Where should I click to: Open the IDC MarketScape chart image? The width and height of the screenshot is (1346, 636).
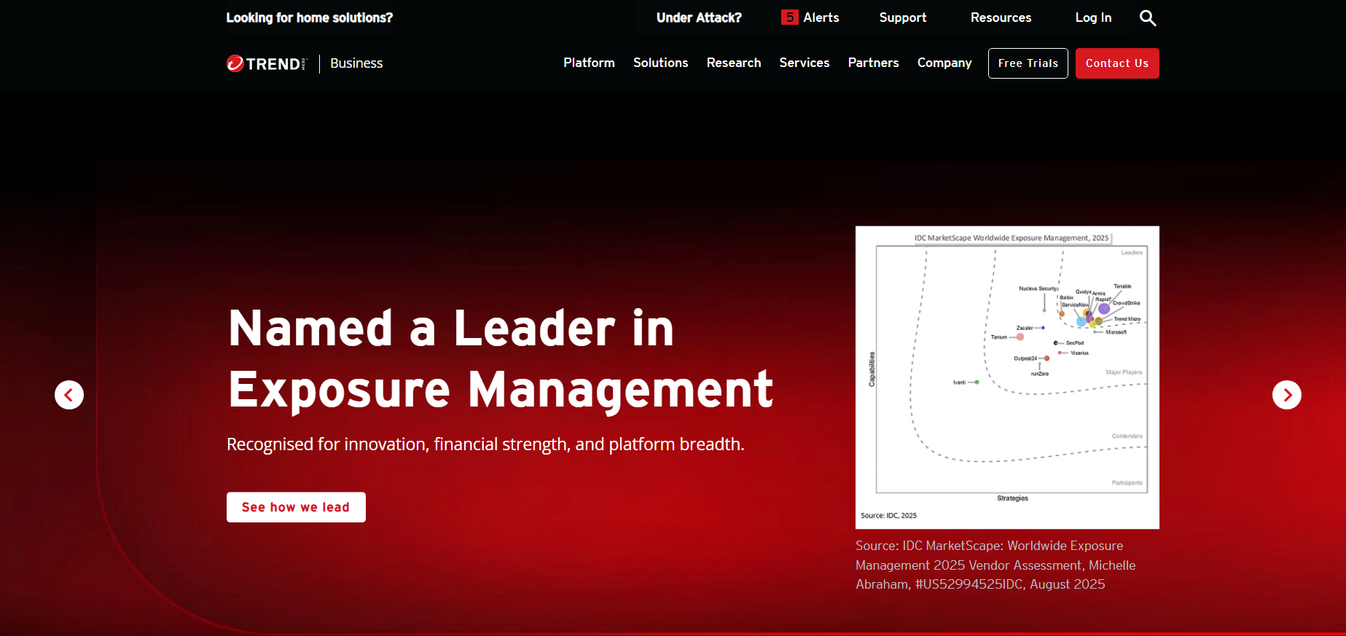click(1007, 377)
